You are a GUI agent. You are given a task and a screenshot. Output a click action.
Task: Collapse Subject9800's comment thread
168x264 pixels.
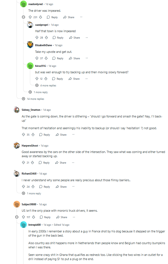(17, 217)
